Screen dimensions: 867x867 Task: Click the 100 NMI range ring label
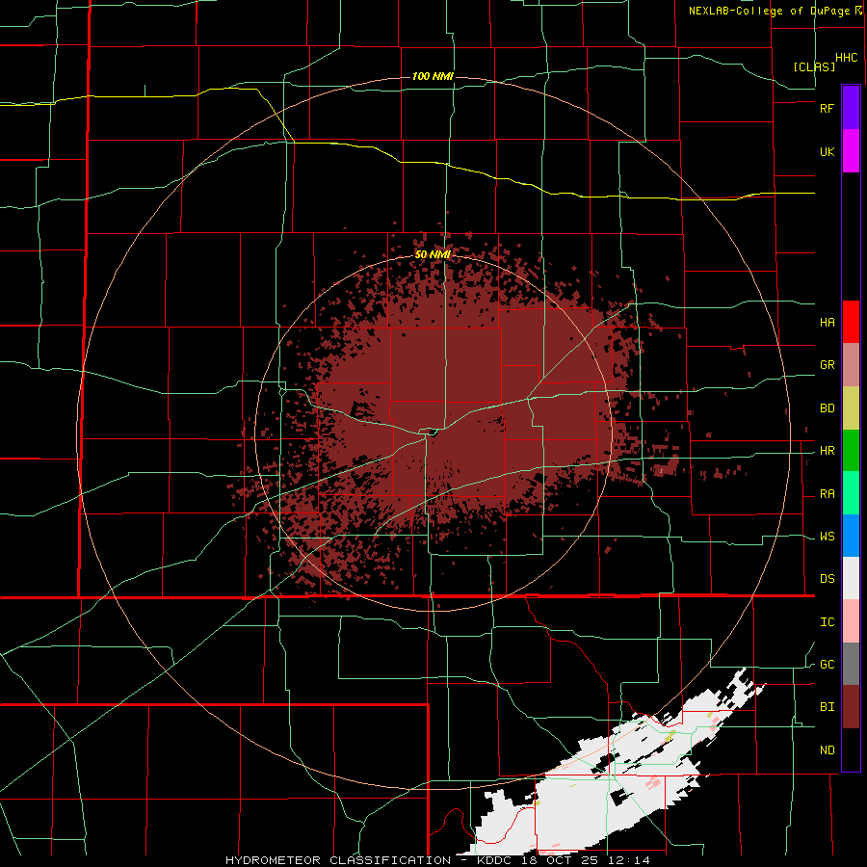(x=433, y=76)
